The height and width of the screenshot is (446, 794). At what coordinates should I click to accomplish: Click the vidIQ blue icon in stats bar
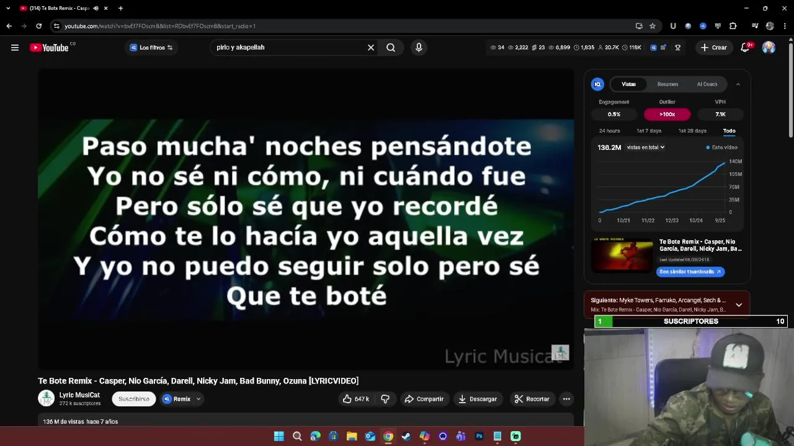[653, 48]
